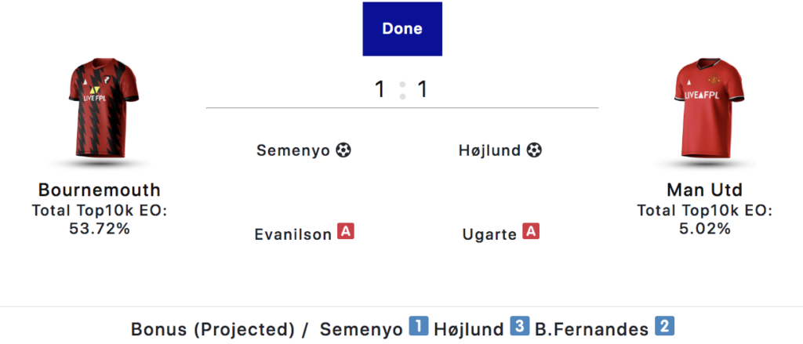Select the Bournemouth team name
Image resolution: width=803 pixels, height=344 pixels.
tap(100, 190)
